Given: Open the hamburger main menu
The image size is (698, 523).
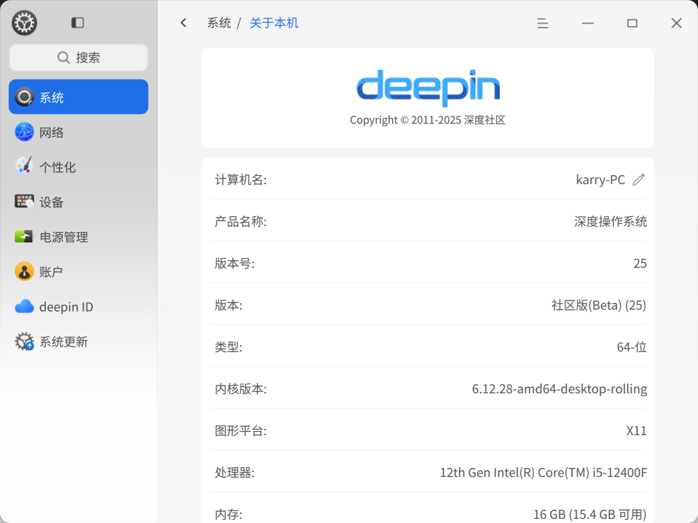Looking at the screenshot, I should pyautogui.click(x=542, y=23).
